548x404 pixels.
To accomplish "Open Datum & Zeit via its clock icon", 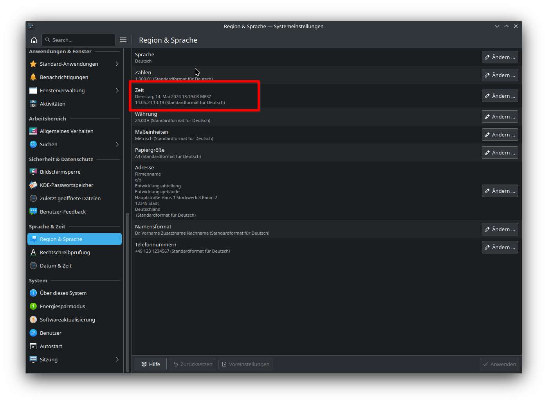I will click(x=33, y=266).
